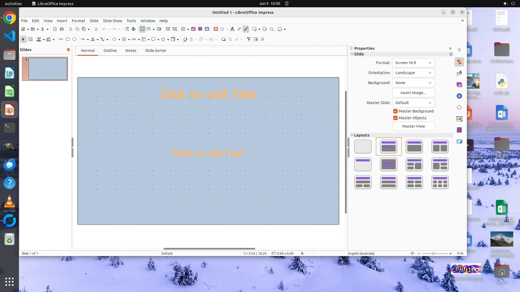Open the Slide Show menu
Image resolution: width=520 pixels, height=292 pixels.
112,21
